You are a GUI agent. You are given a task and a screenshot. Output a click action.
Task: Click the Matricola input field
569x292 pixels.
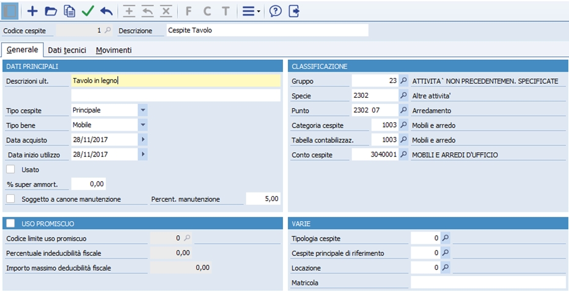[x=488, y=282]
